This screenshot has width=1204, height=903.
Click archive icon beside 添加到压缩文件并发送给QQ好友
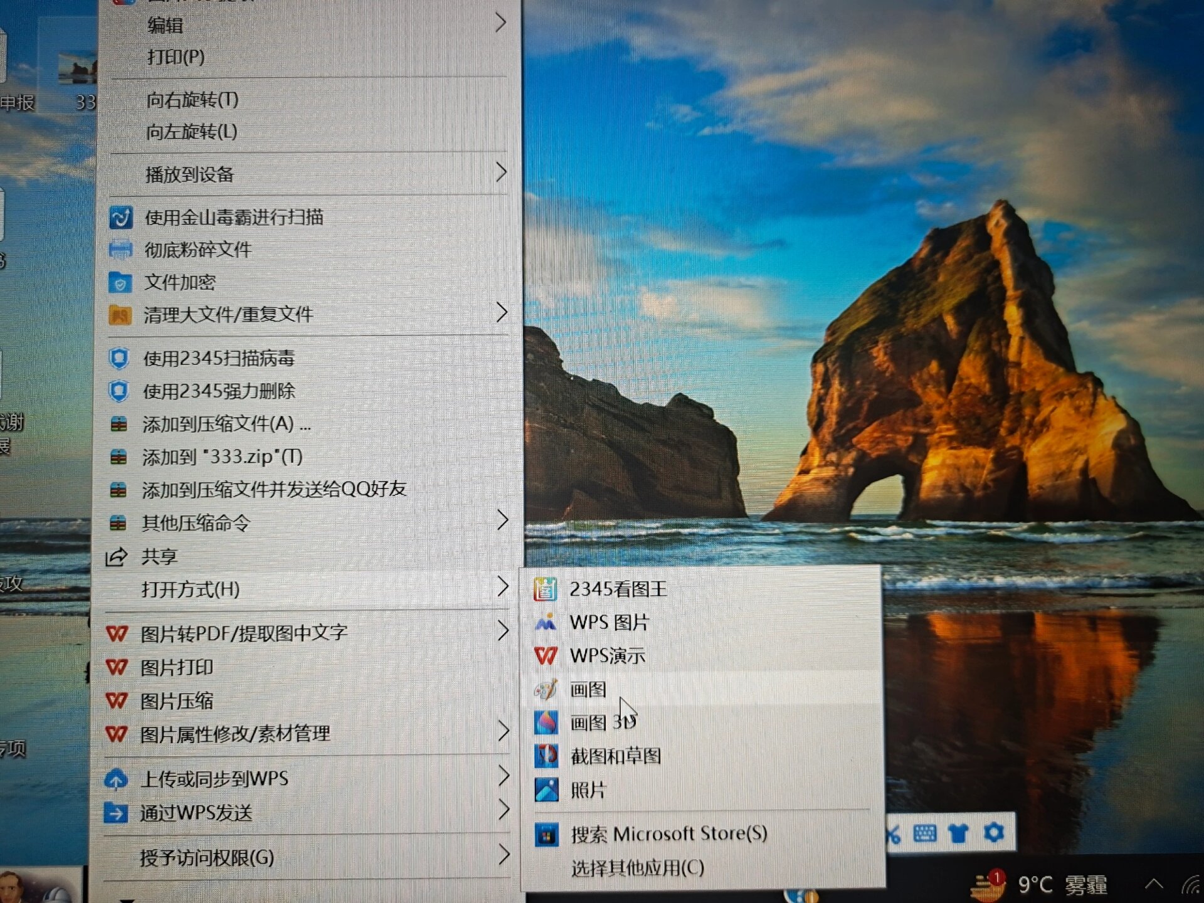pos(118,490)
